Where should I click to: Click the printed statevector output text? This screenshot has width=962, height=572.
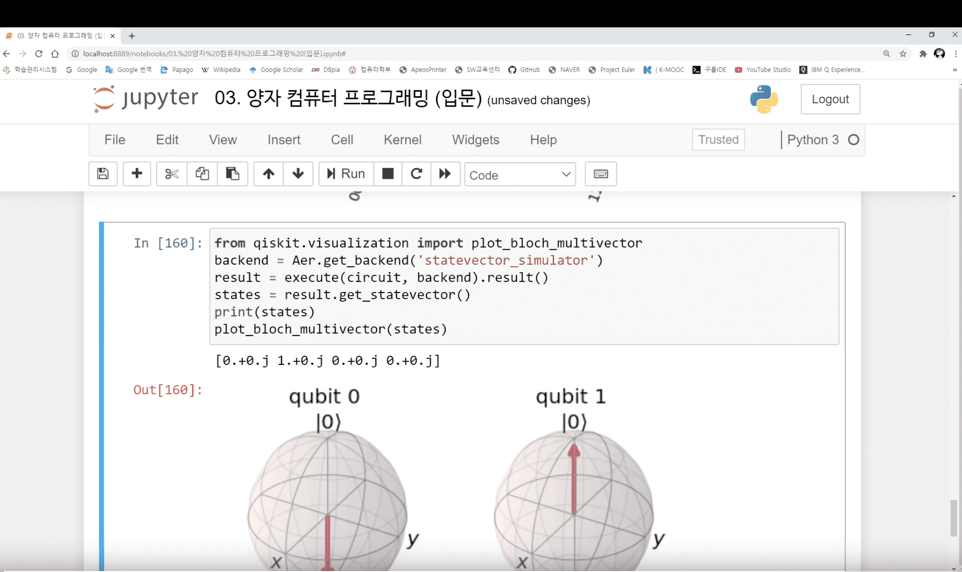(x=328, y=361)
